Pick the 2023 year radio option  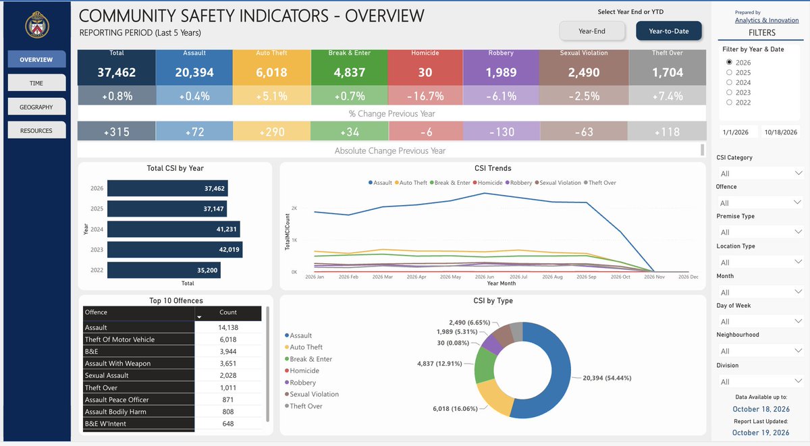[x=729, y=92]
